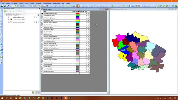
Task: Select the Буденновский район row name
Action: tap(48, 63)
